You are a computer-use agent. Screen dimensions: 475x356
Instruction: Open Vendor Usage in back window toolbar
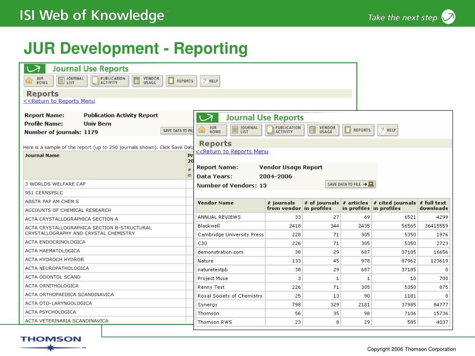click(x=147, y=81)
